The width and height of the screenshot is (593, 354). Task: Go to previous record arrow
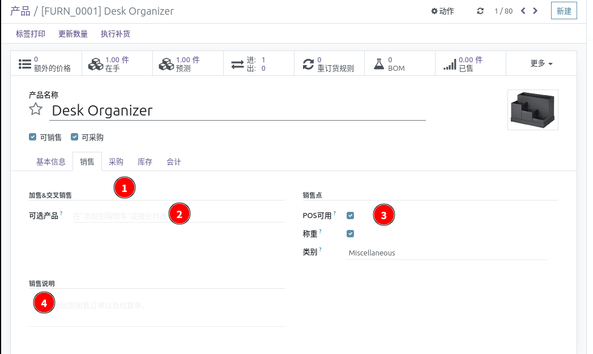click(523, 11)
